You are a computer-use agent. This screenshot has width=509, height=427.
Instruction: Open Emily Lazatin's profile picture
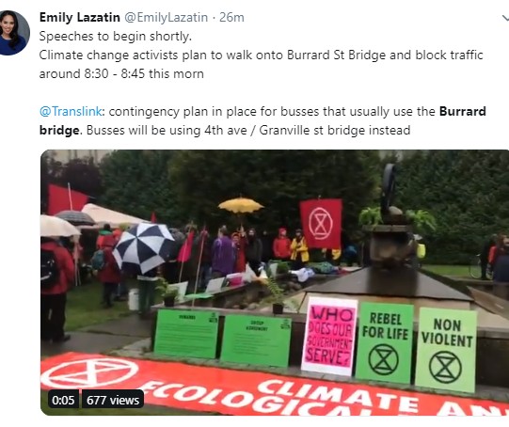(x=13, y=33)
